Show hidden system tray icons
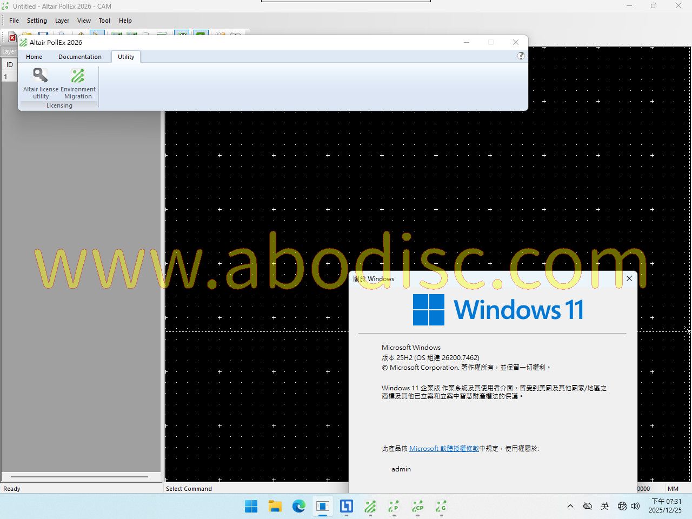692x519 pixels. [x=570, y=507]
